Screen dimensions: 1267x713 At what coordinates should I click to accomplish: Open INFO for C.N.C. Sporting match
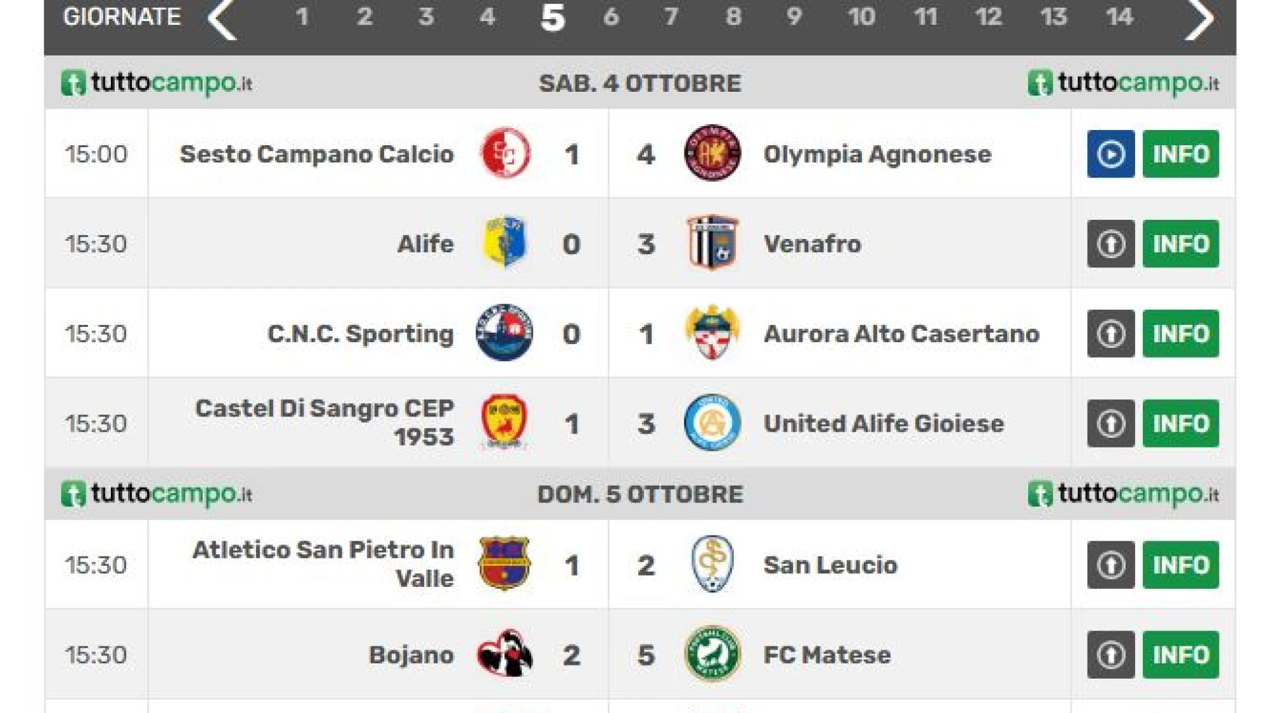tap(1181, 333)
